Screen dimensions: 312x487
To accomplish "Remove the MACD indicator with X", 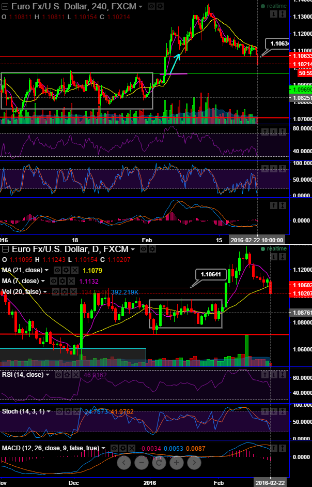I will tap(132, 448).
